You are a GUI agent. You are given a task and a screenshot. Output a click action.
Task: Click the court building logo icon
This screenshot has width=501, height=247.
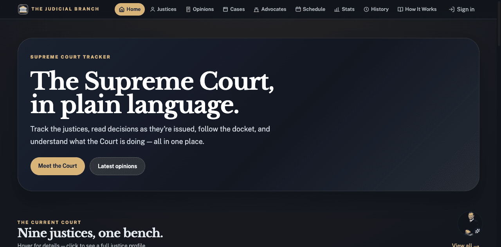pos(23,9)
